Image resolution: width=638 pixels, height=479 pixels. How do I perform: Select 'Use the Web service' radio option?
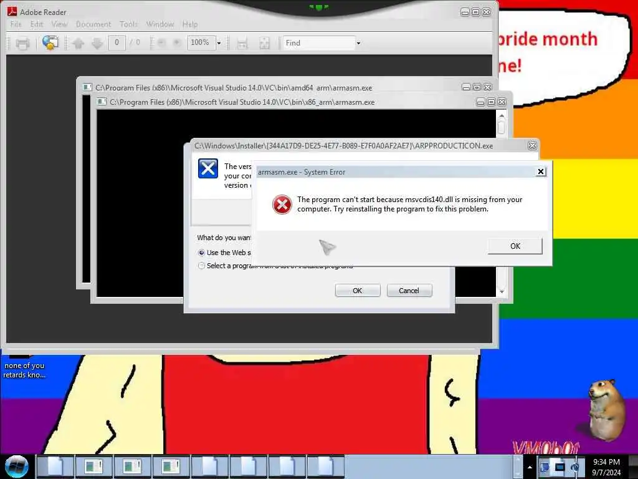coord(201,253)
